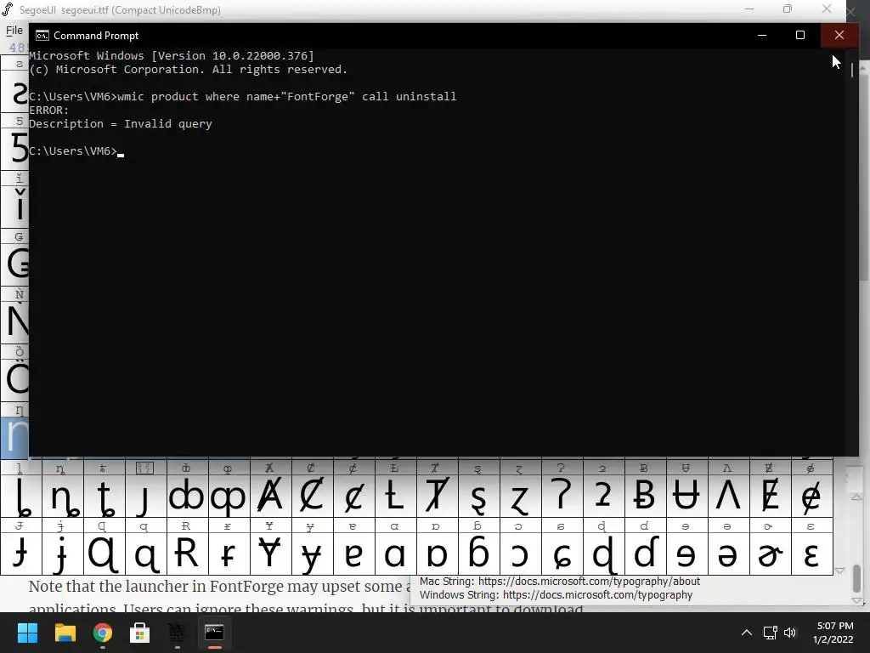
Task: Click the 'Microsoft Windows [Version 10.0.22000.376]' line
Action: click(172, 55)
